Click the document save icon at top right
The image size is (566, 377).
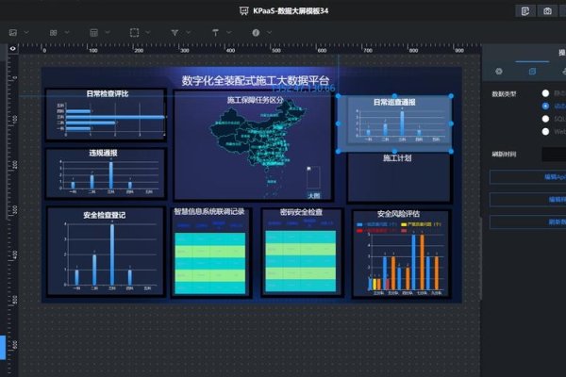tap(525, 11)
